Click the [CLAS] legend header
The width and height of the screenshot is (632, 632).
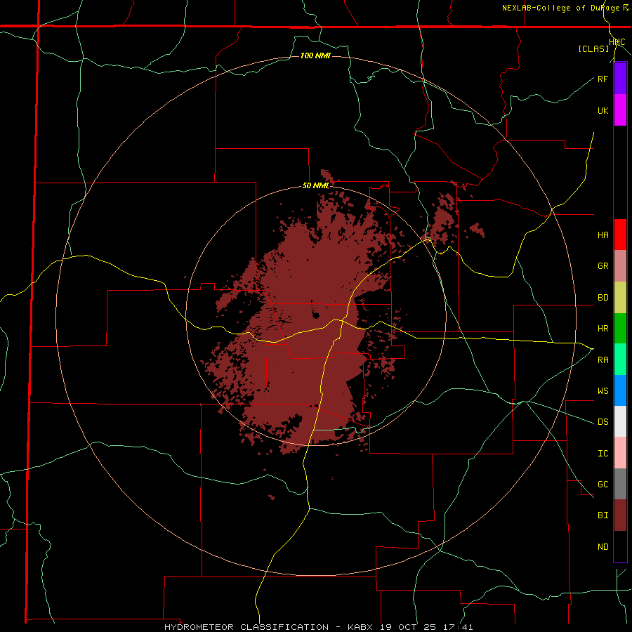tap(593, 48)
